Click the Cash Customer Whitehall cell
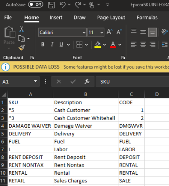The width and height of the screenshot is (169, 186). pos(85,118)
